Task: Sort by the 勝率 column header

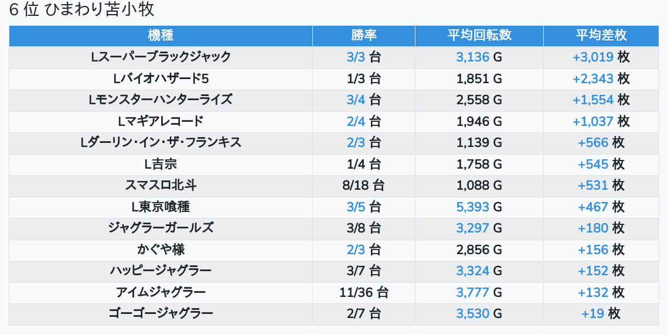Action: pyautogui.click(x=363, y=35)
